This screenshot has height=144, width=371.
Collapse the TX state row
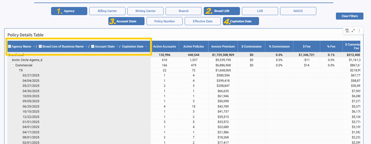(x=17, y=70)
